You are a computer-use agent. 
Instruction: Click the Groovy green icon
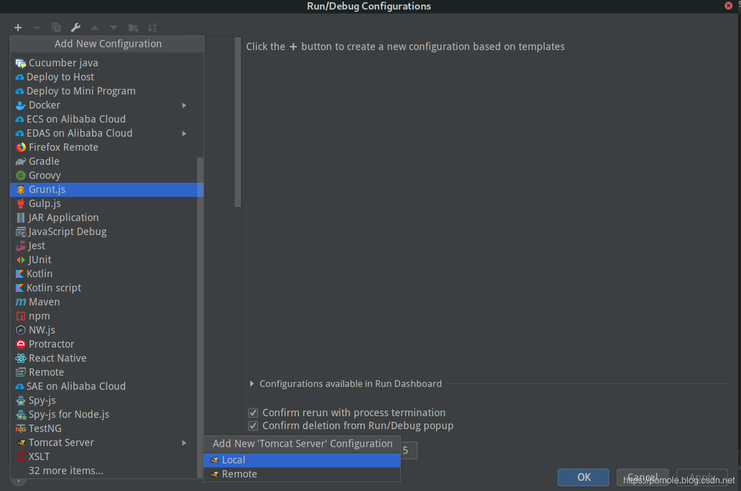21,175
